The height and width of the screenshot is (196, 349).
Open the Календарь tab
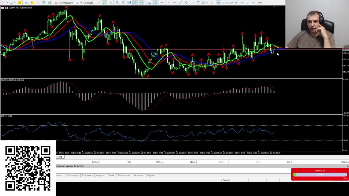[x=73, y=175]
